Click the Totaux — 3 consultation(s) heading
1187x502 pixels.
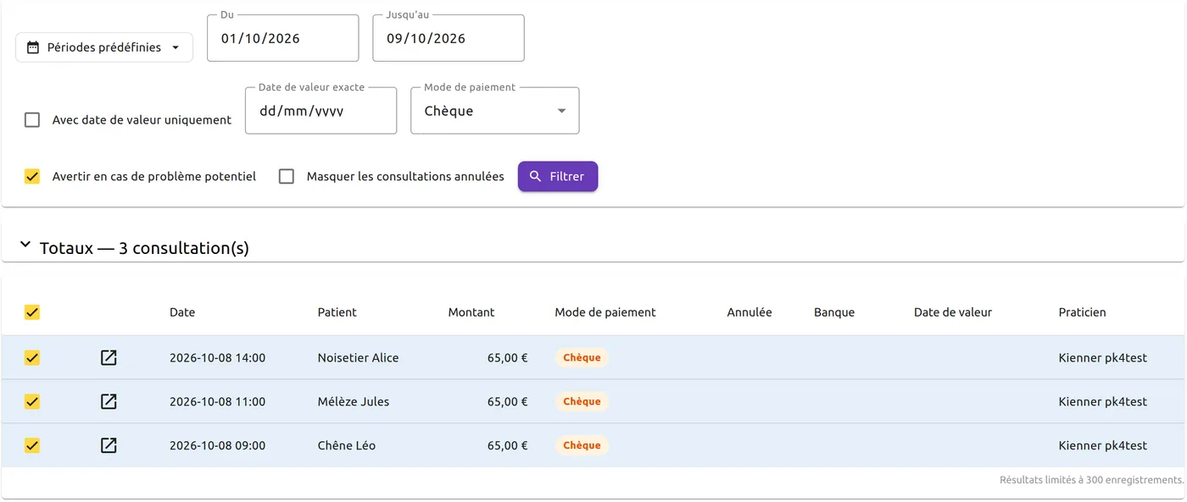tap(144, 248)
